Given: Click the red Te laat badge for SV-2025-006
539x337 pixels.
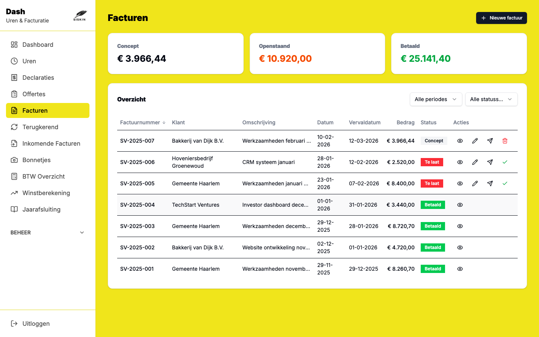Looking at the screenshot, I should [x=432, y=162].
